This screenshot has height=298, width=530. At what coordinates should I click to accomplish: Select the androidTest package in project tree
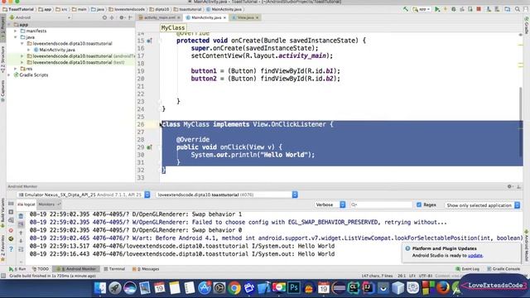coord(80,56)
